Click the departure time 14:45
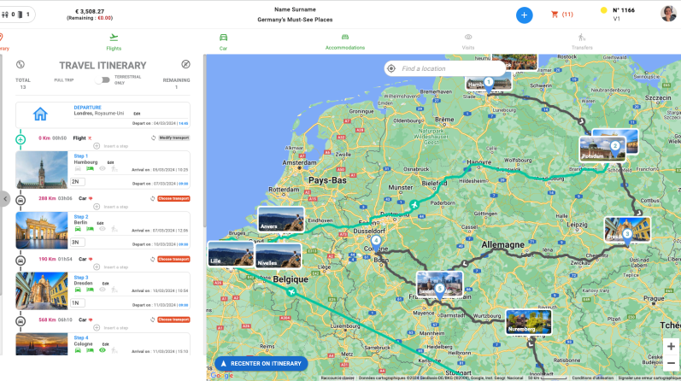 pyautogui.click(x=183, y=123)
